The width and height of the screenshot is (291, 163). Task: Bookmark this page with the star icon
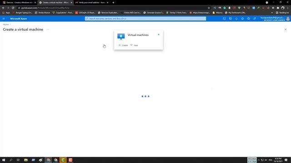(x=209, y=8)
